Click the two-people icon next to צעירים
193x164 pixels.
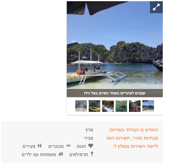[40, 146]
